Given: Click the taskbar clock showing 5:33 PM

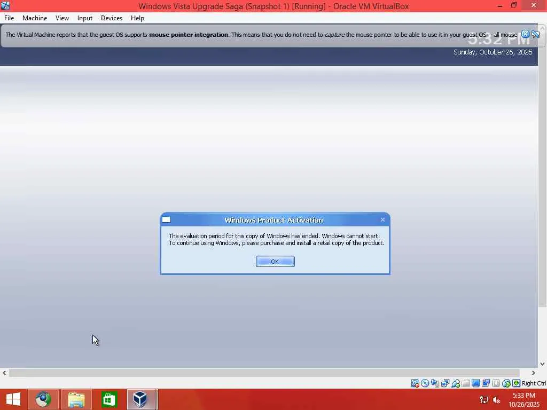Looking at the screenshot, I should pyautogui.click(x=524, y=399).
